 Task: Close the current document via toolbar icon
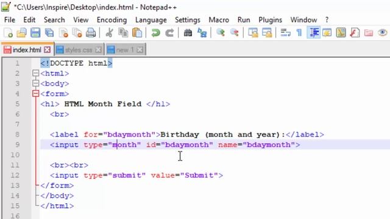tap(63, 33)
